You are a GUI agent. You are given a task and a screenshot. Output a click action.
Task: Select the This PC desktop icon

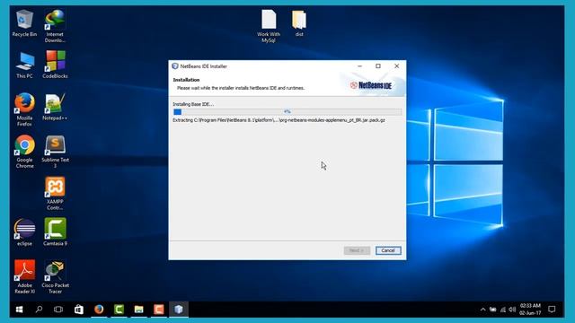(24, 65)
